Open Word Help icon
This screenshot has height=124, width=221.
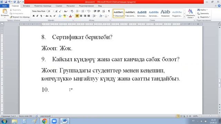pos(219,6)
